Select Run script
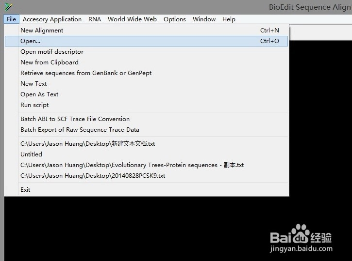This screenshot has width=352, height=261. pyautogui.click(x=146, y=105)
